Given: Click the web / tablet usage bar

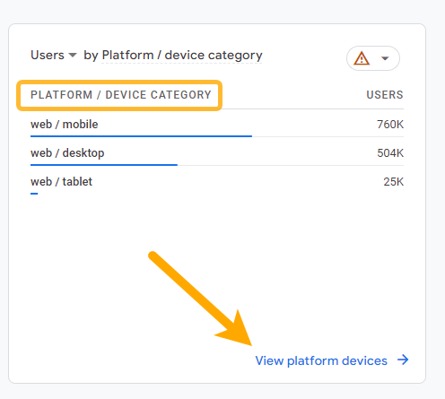Looking at the screenshot, I should point(34,194).
